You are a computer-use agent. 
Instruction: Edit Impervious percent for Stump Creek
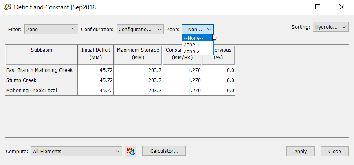[x=218, y=80]
